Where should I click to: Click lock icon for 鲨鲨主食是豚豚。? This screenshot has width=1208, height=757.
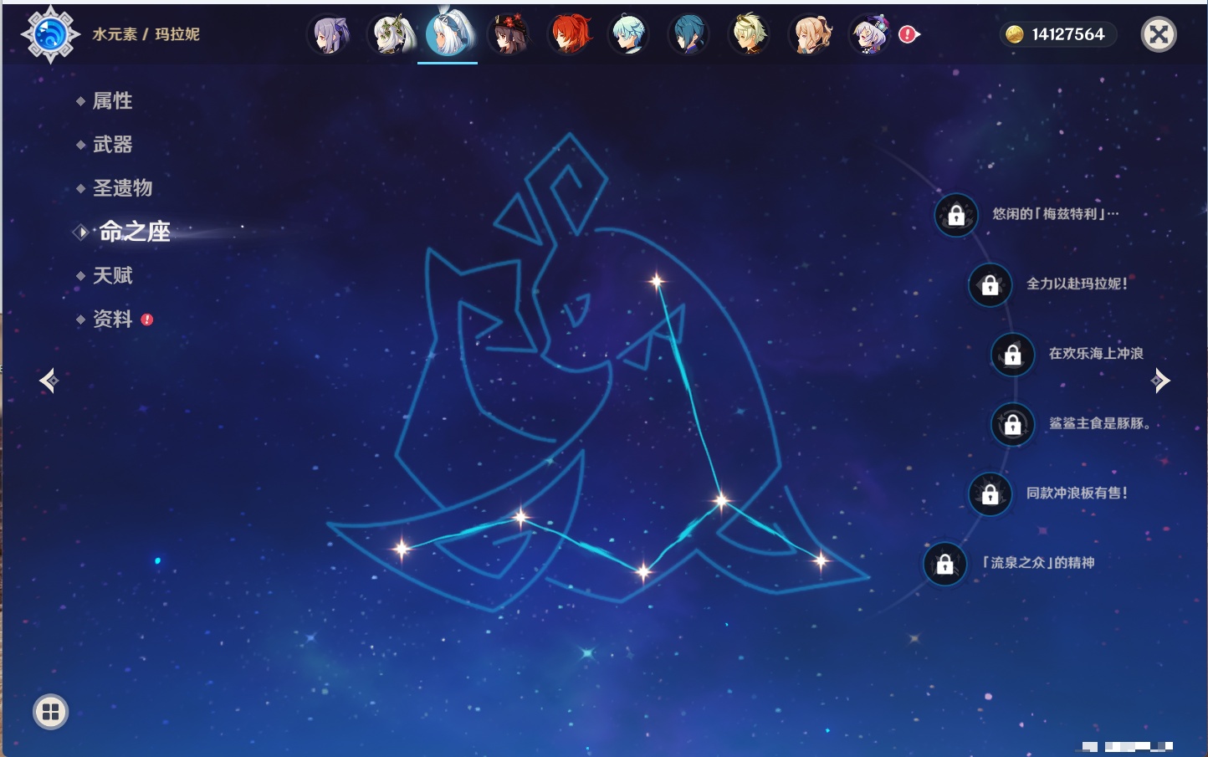[x=1012, y=424]
